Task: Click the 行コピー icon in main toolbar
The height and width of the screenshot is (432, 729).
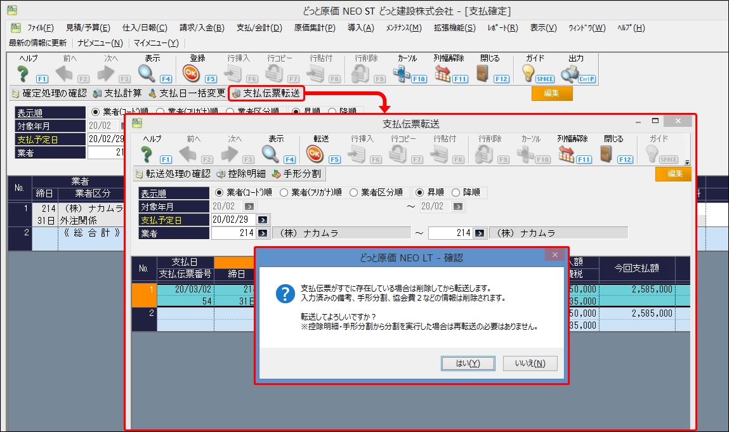Action: (274, 74)
